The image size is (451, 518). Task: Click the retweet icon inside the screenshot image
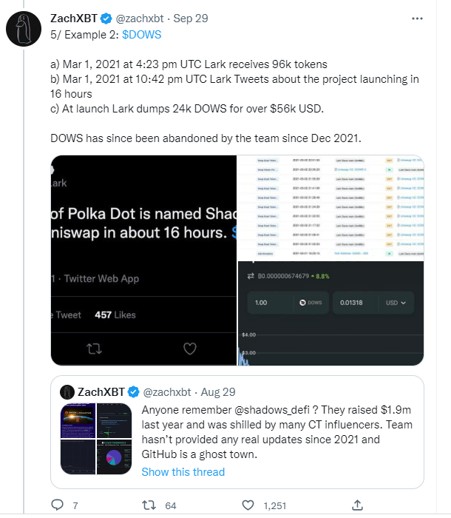[93, 349]
